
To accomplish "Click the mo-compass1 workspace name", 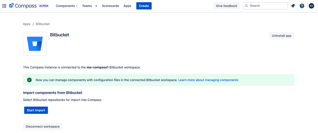I will 97,67.
